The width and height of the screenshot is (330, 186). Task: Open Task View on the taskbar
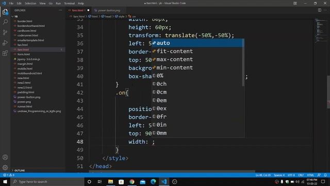tap(100, 181)
